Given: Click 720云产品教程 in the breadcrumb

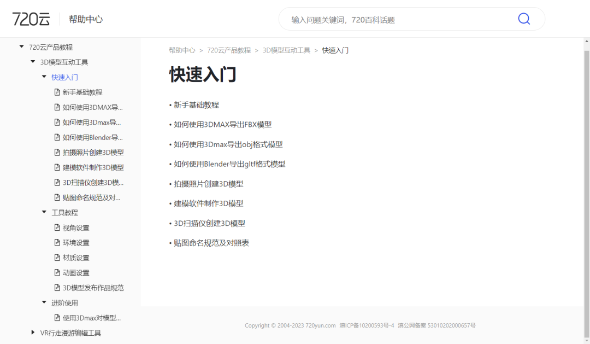Looking at the screenshot, I should (228, 50).
